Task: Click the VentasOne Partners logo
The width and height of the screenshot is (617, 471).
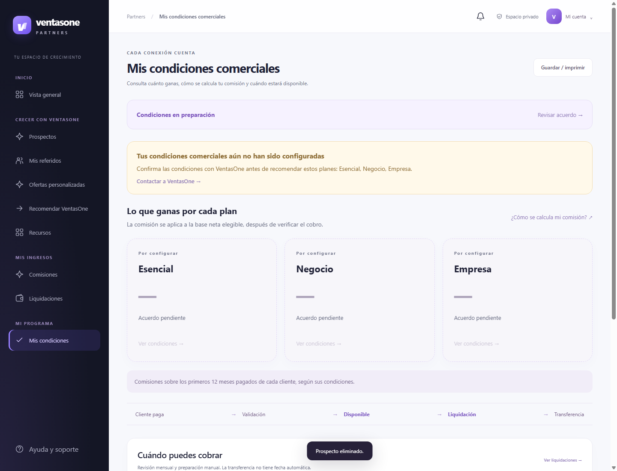Action: 46,25
